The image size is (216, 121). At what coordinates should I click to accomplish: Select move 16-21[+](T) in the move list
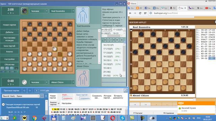[108, 45]
